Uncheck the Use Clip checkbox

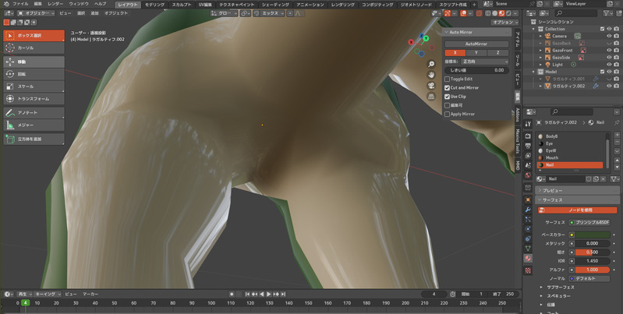click(x=447, y=97)
